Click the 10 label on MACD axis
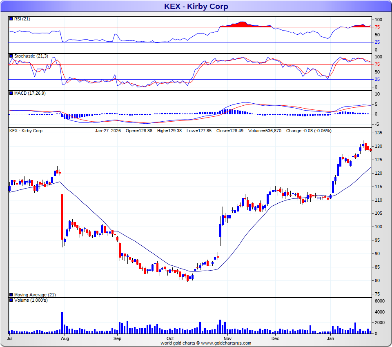Image resolution: width=392 pixels, height=347 pixels. 377,94
